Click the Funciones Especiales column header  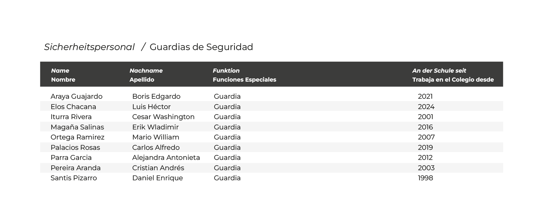point(244,80)
